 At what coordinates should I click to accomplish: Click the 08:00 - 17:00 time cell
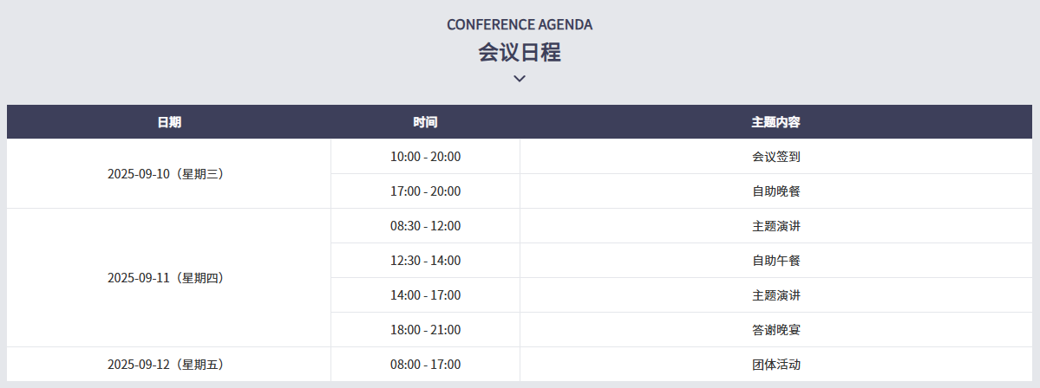coord(425,365)
